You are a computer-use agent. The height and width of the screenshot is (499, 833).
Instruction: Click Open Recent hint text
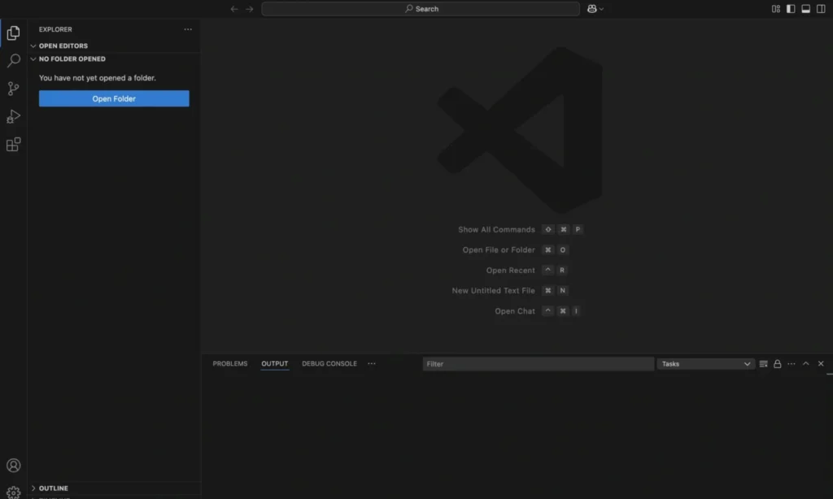point(511,271)
